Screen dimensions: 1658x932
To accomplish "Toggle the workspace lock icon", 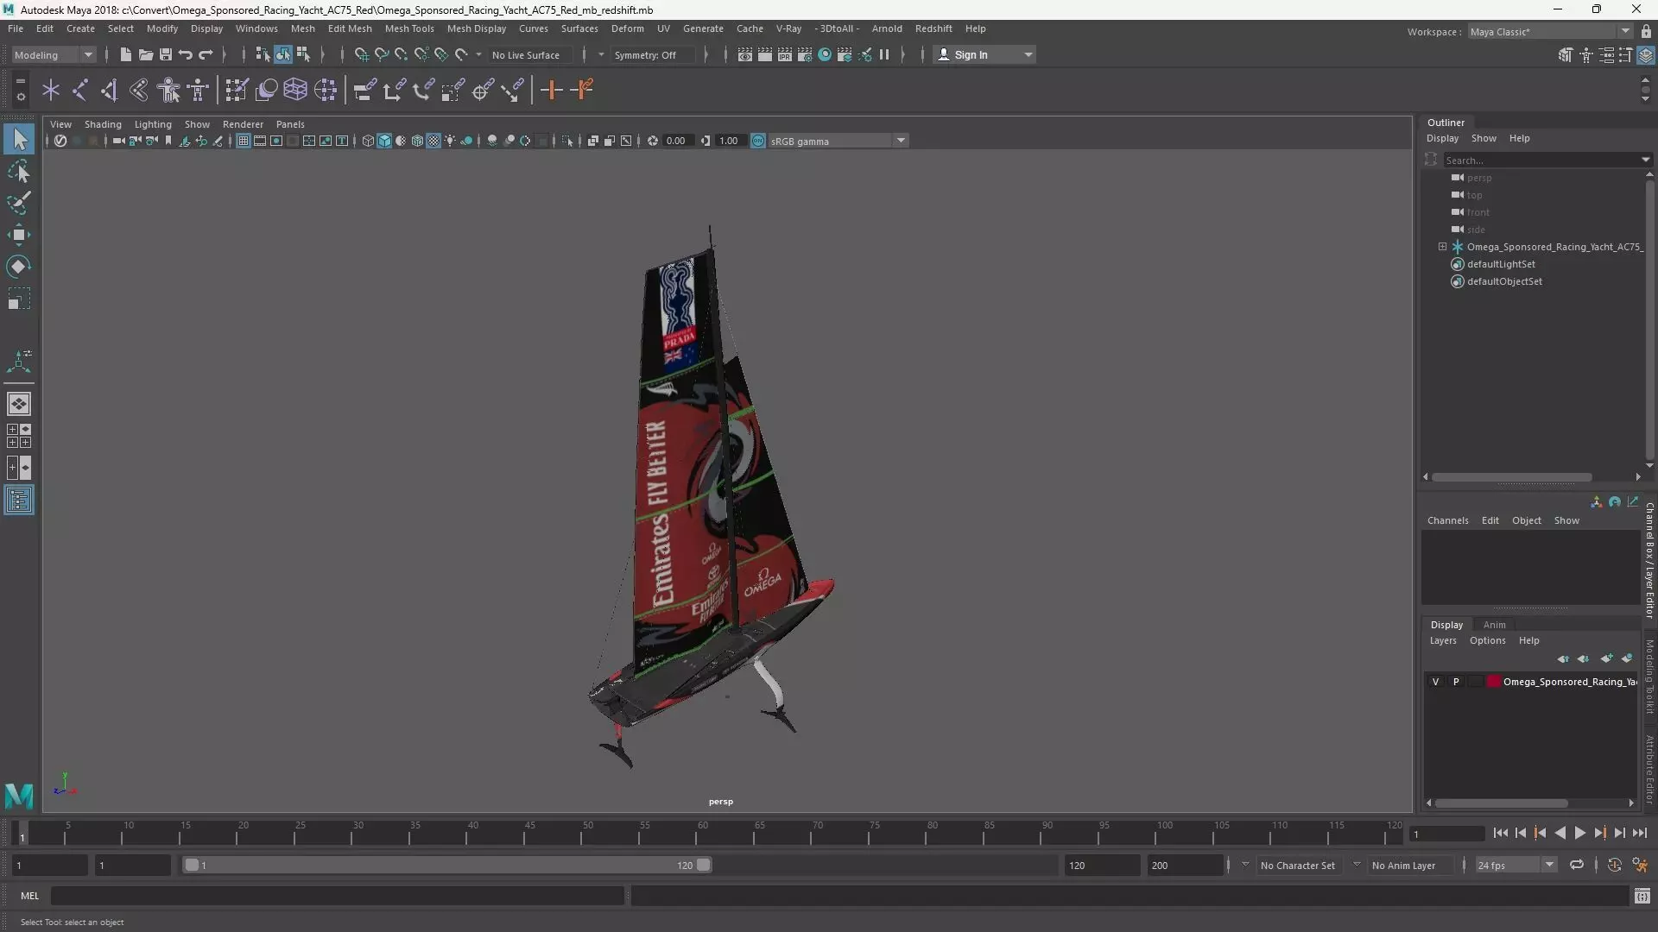I will [1646, 31].
